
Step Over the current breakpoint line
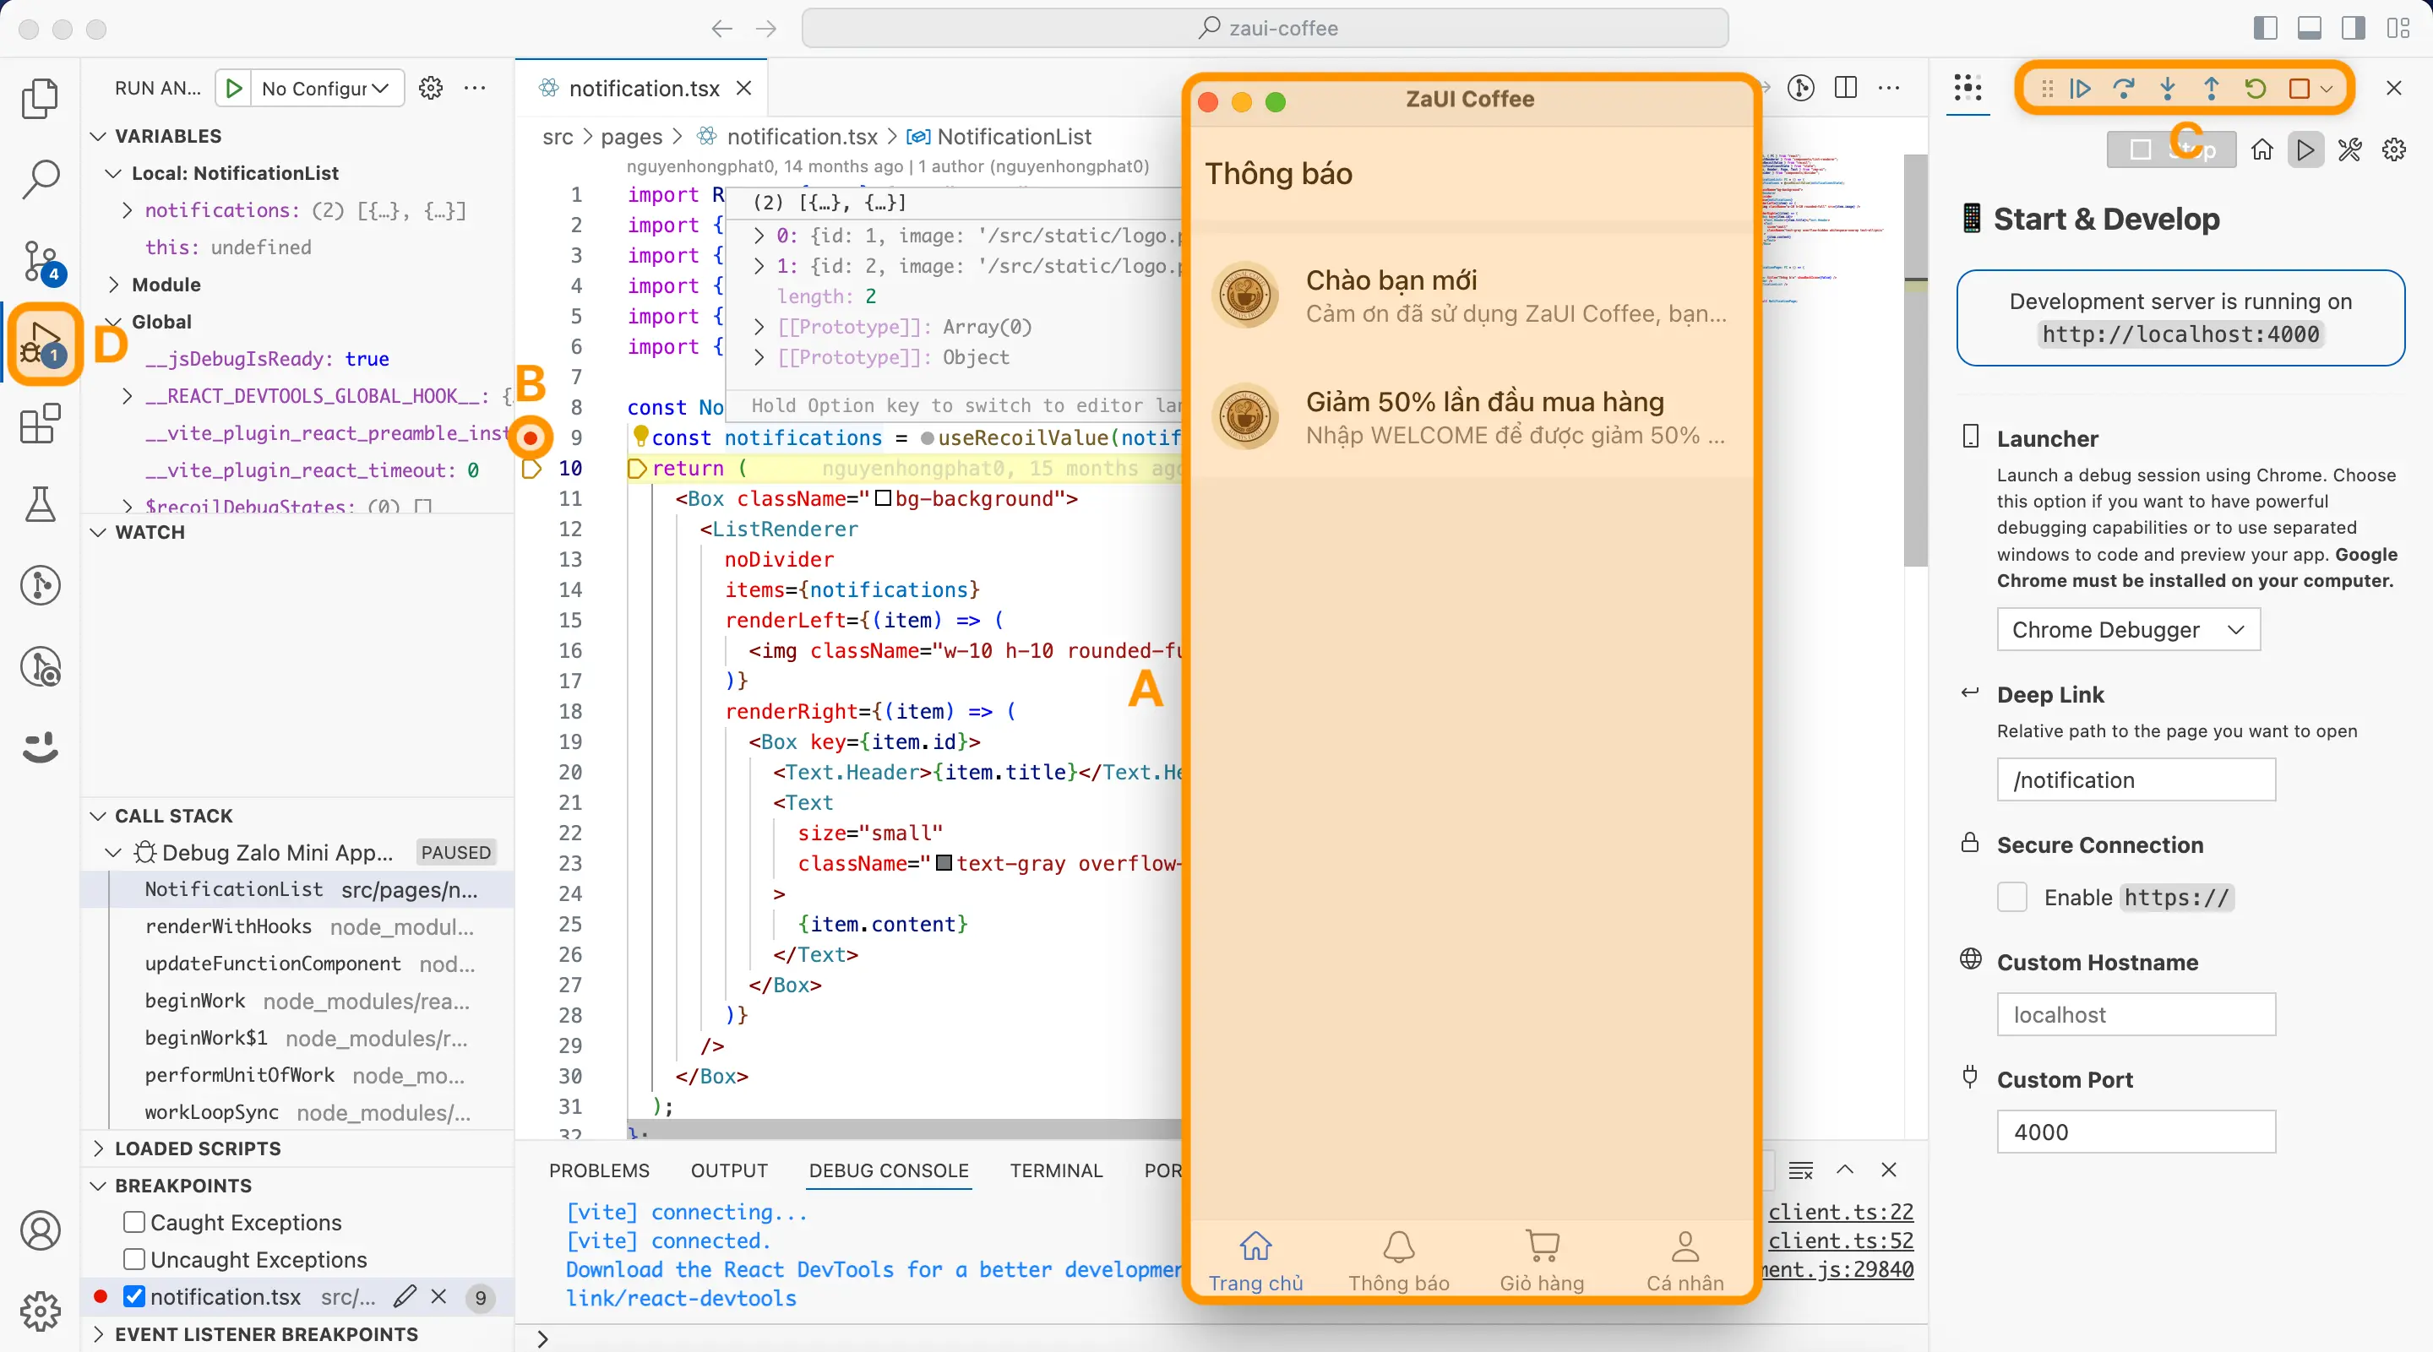pyautogui.click(x=2124, y=88)
